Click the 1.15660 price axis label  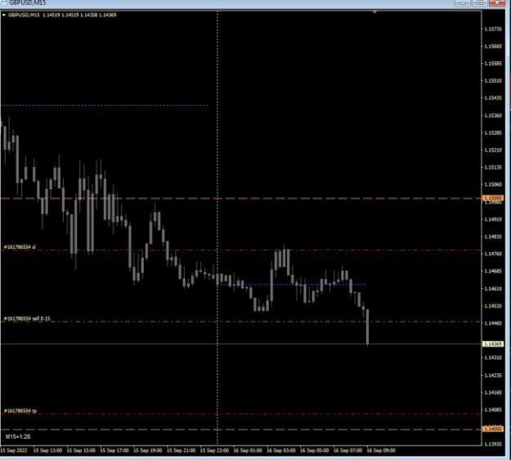[493, 47]
